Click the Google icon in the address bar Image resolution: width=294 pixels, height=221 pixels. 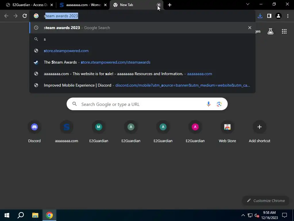click(36, 16)
